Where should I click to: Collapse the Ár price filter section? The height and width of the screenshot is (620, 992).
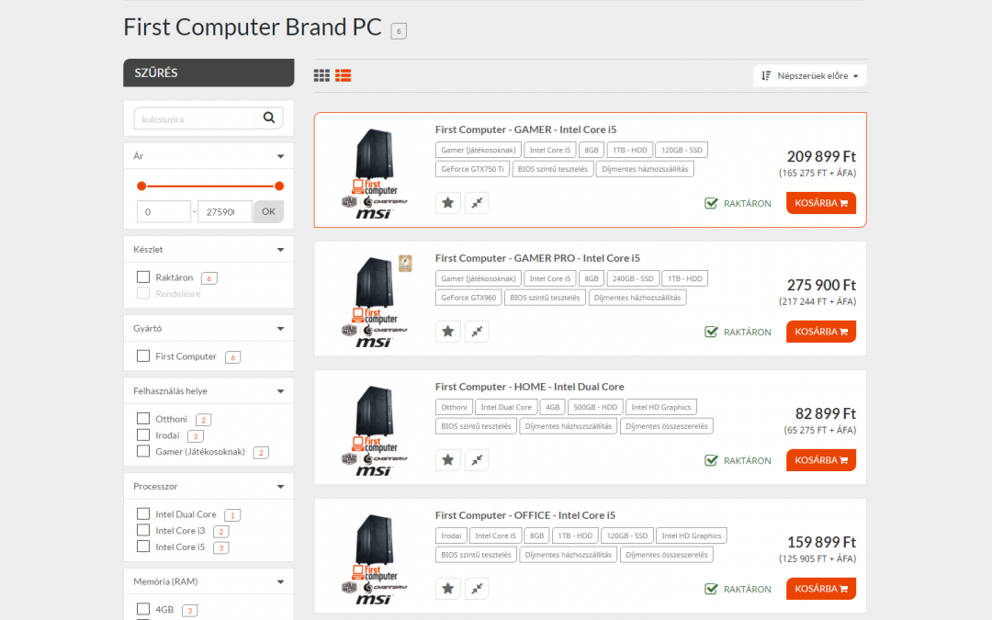(280, 156)
